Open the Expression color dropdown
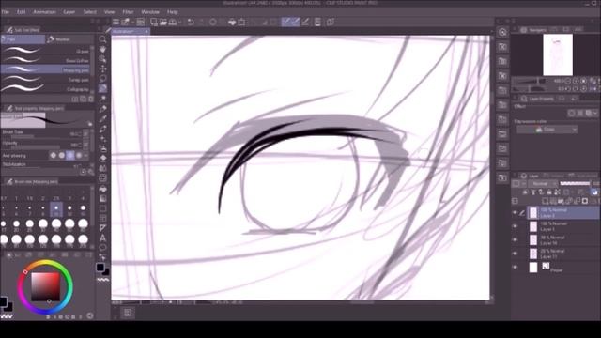This screenshot has height=338, width=601. point(547,130)
